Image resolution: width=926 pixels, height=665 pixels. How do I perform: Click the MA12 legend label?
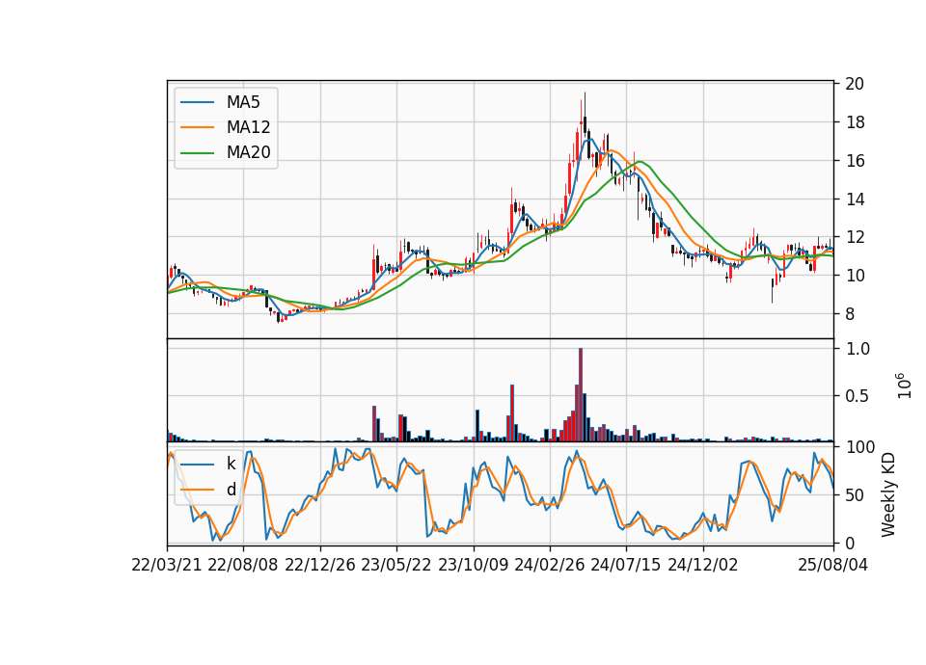tap(248, 127)
